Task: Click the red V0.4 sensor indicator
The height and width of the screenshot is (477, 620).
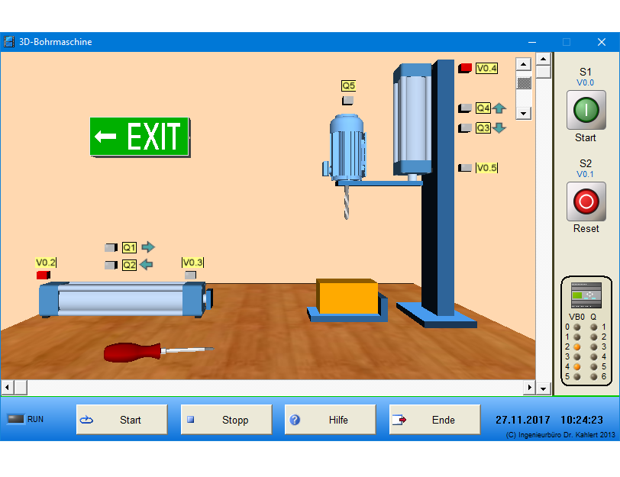Action: (465, 68)
